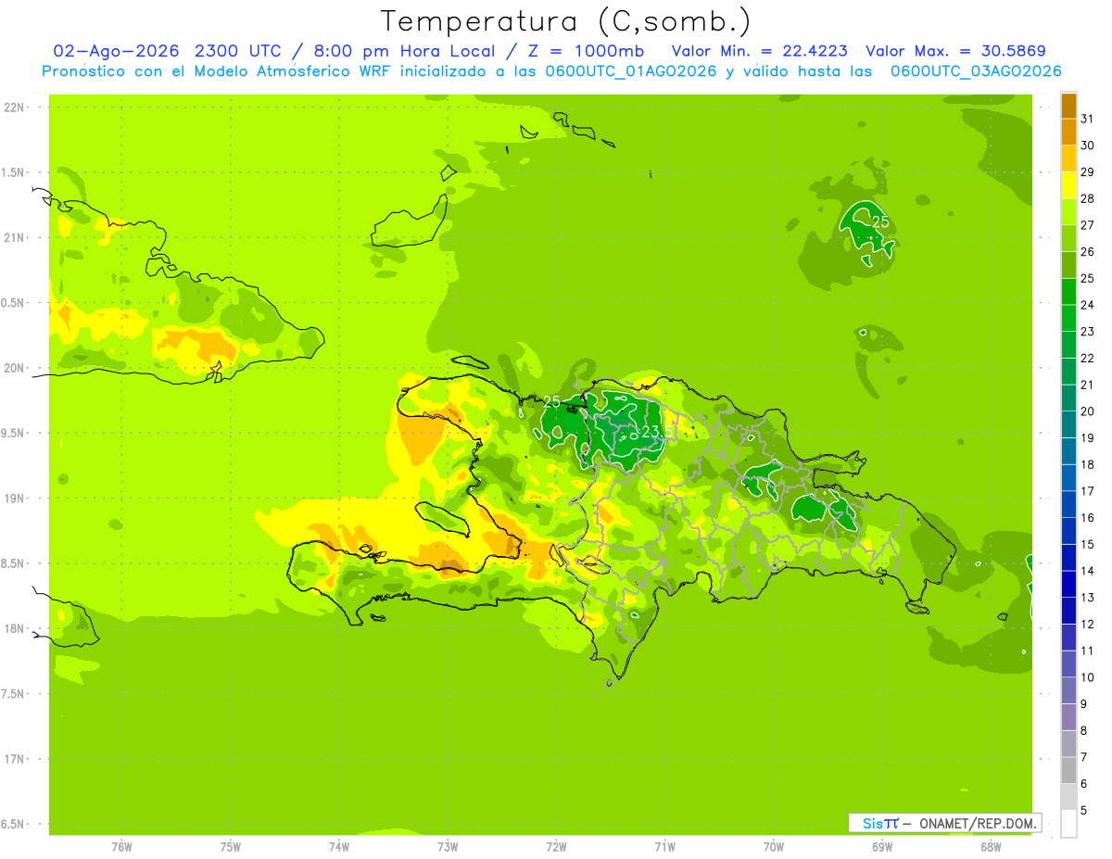Click the '21N' latitude axis label
1112x859 pixels.
[x=15, y=238]
